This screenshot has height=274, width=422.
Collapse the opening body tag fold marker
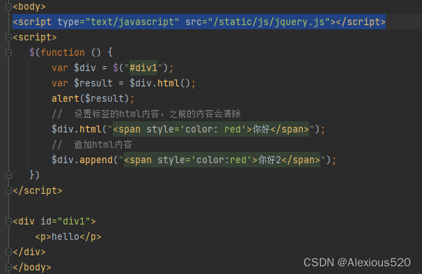pyautogui.click(x=8, y=7)
